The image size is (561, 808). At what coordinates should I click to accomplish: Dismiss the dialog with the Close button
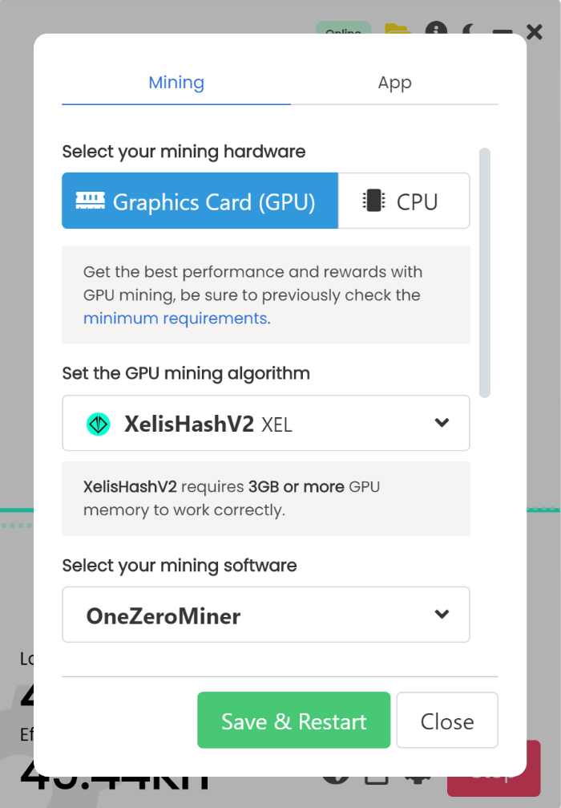click(x=447, y=721)
